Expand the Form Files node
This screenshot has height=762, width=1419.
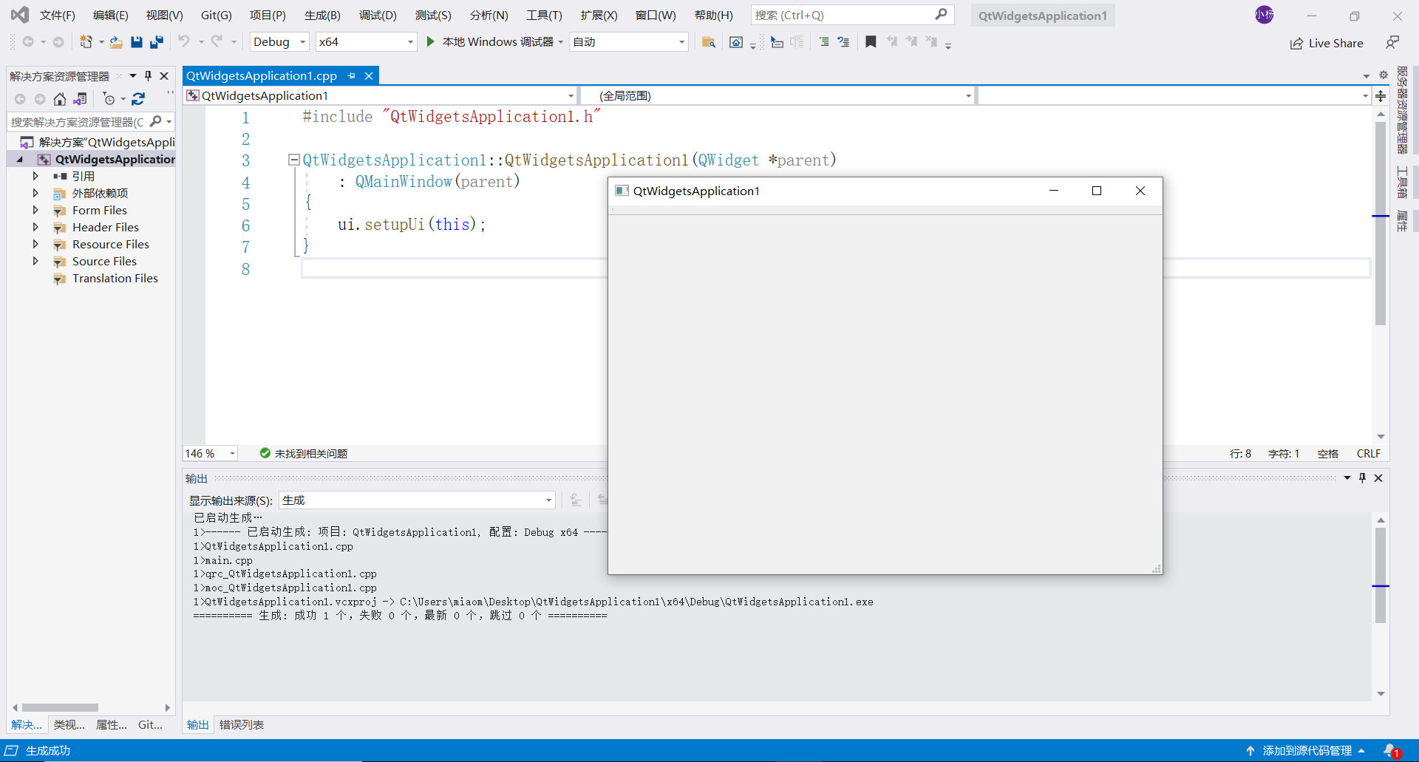tap(35, 210)
